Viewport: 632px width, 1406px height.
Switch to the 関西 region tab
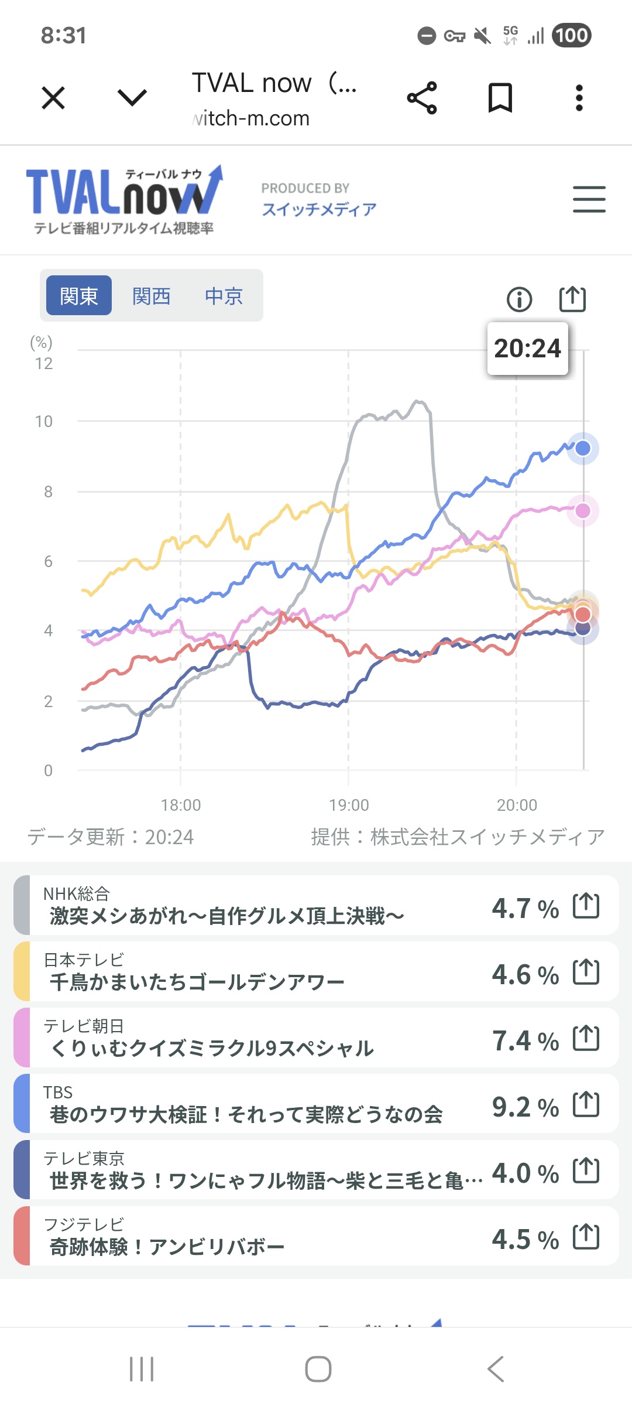coord(152,296)
